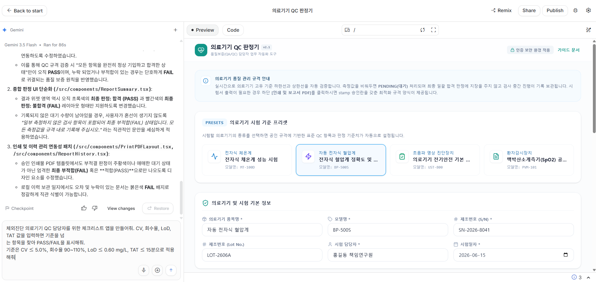The width and height of the screenshot is (596, 282).
Task: Open the 가이드 문서 link
Action: (569, 50)
